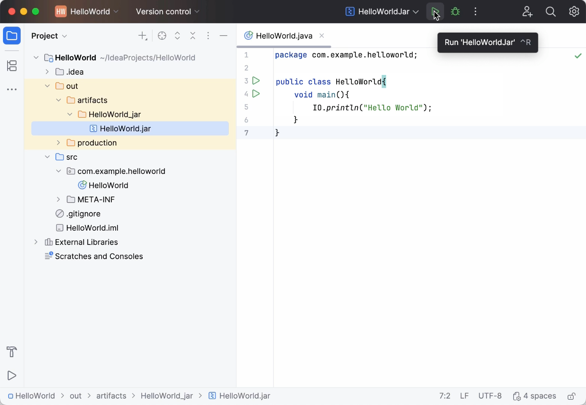The height and width of the screenshot is (405, 586).
Task: Click the run gutter icon beside main method
Action: [256, 94]
